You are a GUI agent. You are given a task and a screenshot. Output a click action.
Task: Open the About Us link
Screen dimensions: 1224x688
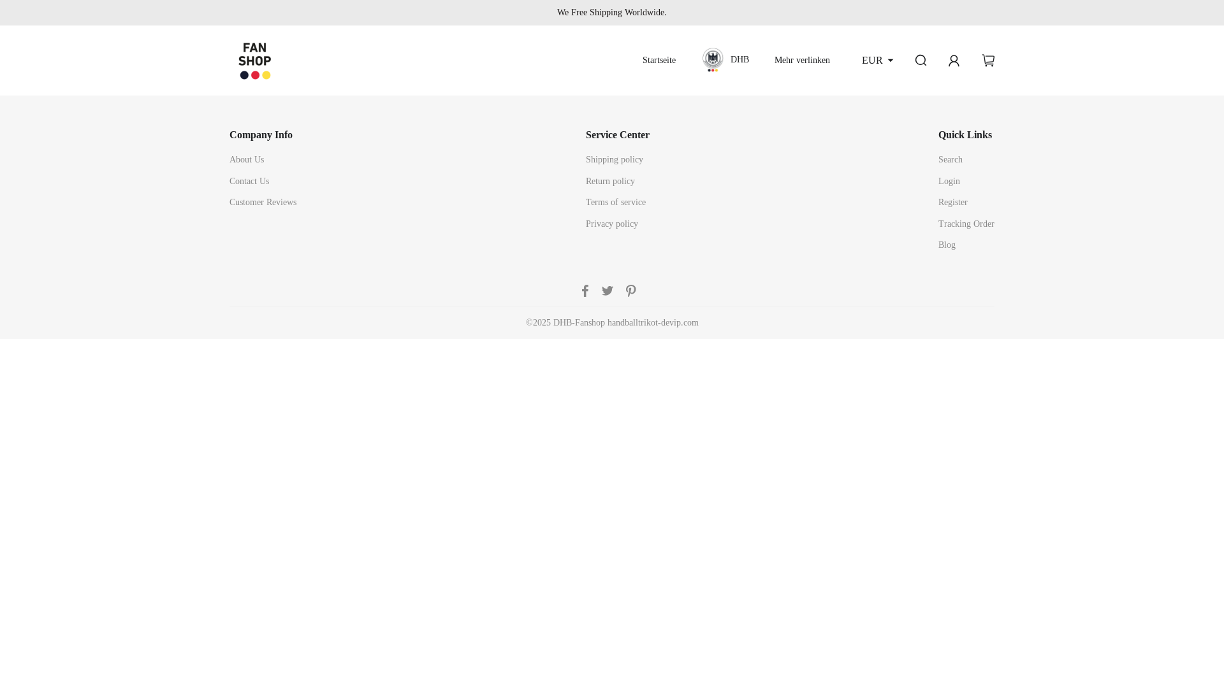coord(247,160)
